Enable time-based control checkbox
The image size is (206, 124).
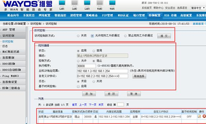pos(78,86)
